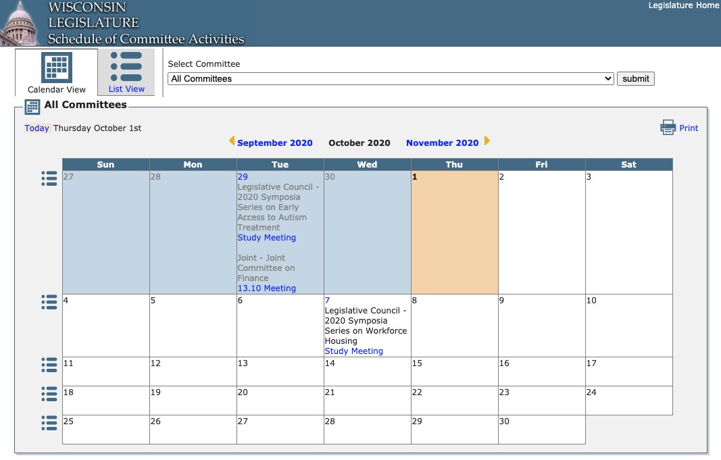Viewport: 721px width, 460px height.
Task: Click date link 29 in September row
Action: (243, 176)
